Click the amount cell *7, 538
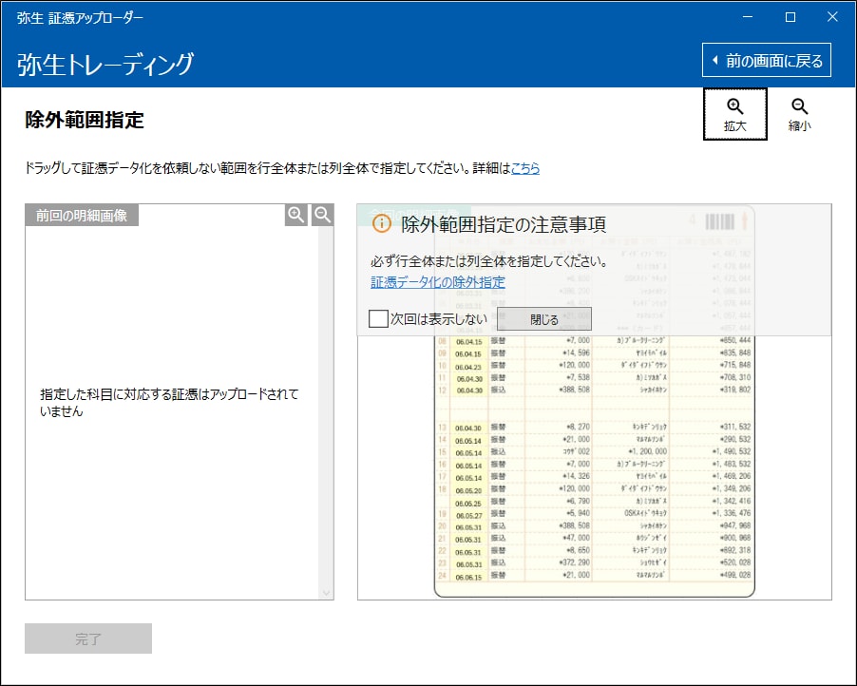Screen dimensions: 857x686 pyautogui.click(x=577, y=378)
